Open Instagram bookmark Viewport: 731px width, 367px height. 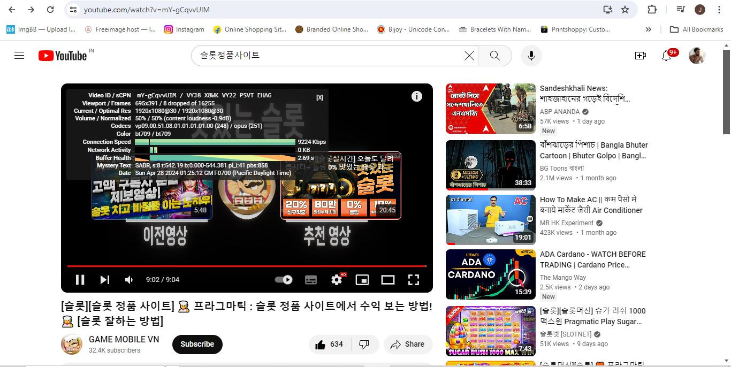(185, 29)
